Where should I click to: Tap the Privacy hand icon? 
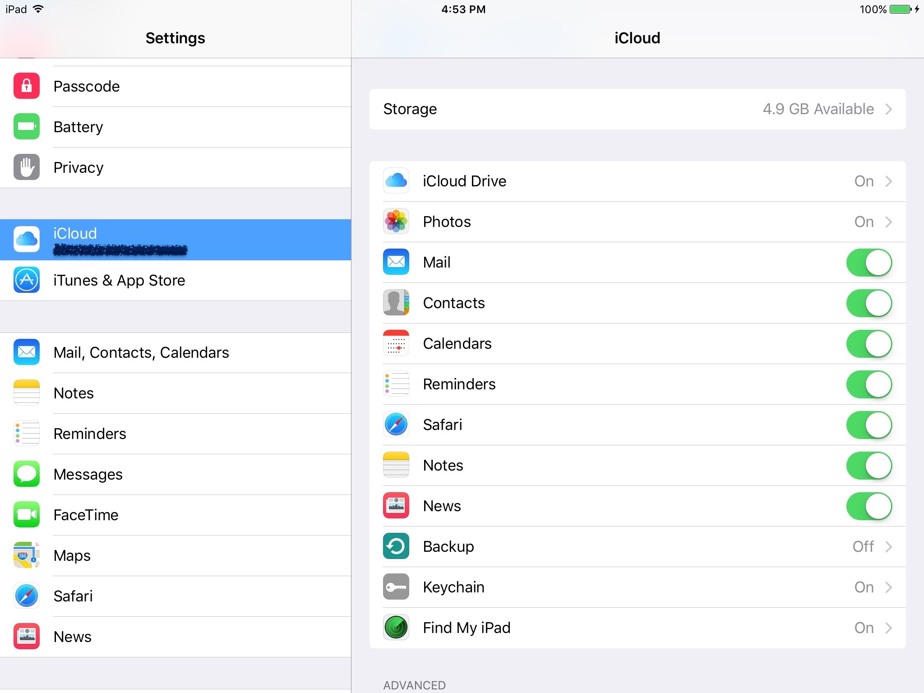(27, 167)
